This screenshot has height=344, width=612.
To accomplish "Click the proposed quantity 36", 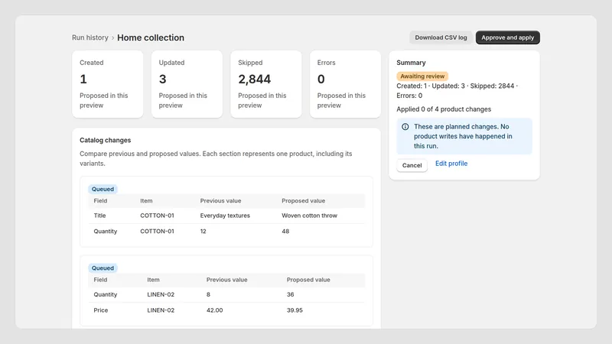I will point(291,294).
